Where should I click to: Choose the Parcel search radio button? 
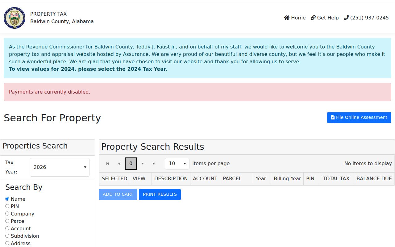[x=7, y=221]
